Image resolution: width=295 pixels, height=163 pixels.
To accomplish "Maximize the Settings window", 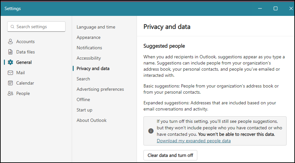I will (276, 8).
